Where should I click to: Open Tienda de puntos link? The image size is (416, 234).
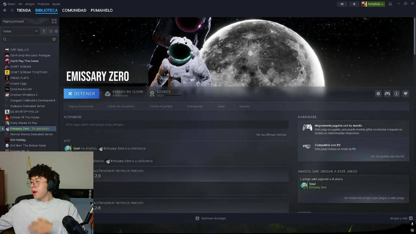161,106
